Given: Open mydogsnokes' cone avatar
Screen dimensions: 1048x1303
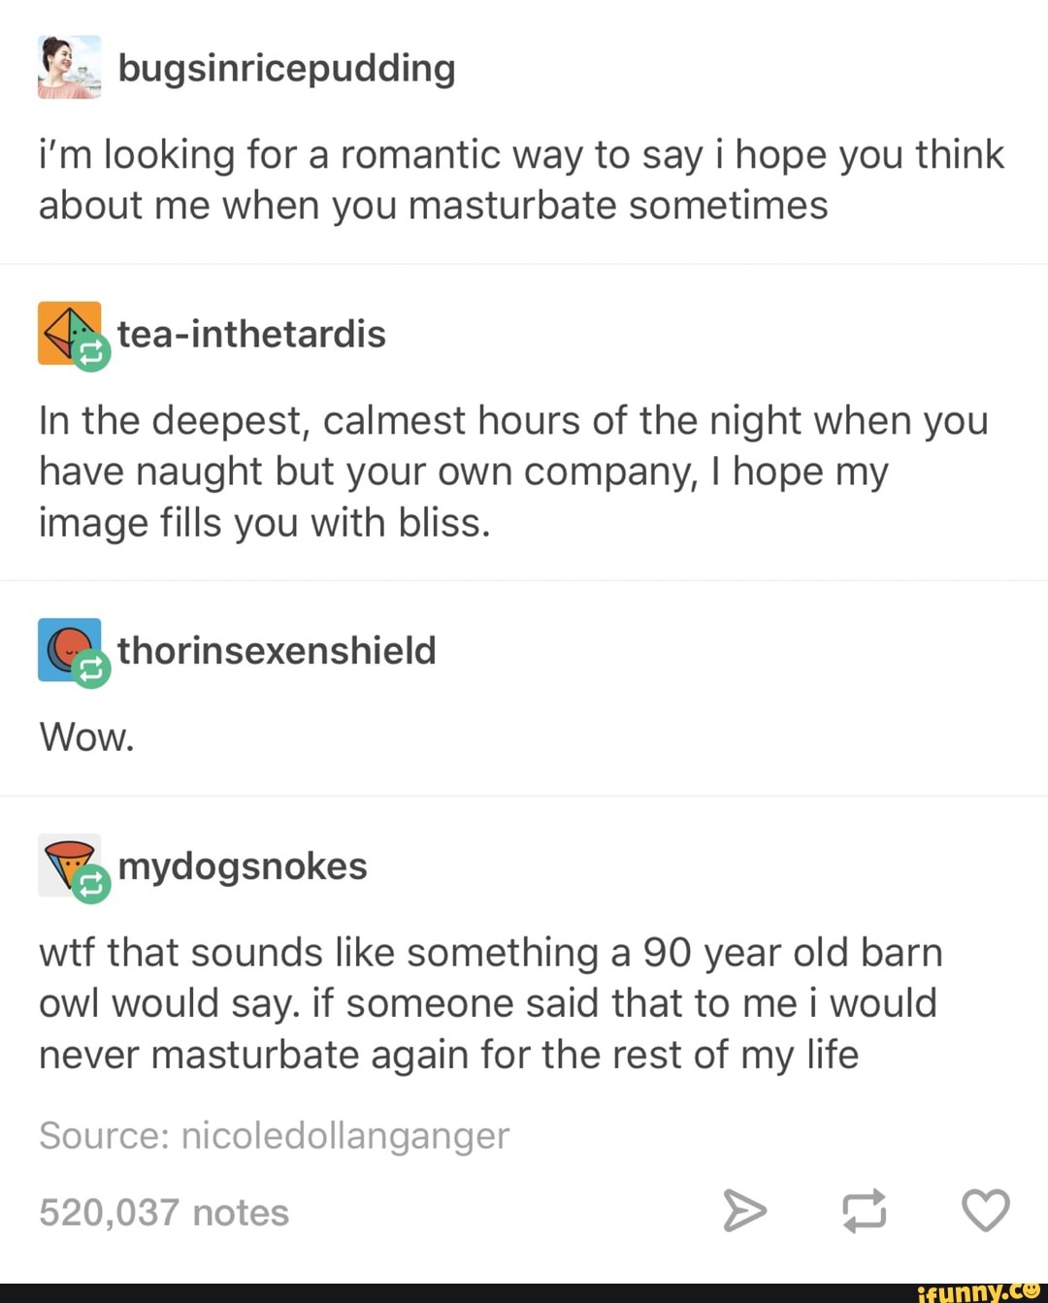Looking at the screenshot, I should (69, 864).
